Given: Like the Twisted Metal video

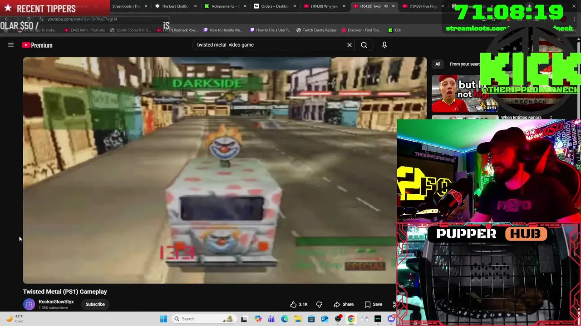Looking at the screenshot, I should [299, 304].
